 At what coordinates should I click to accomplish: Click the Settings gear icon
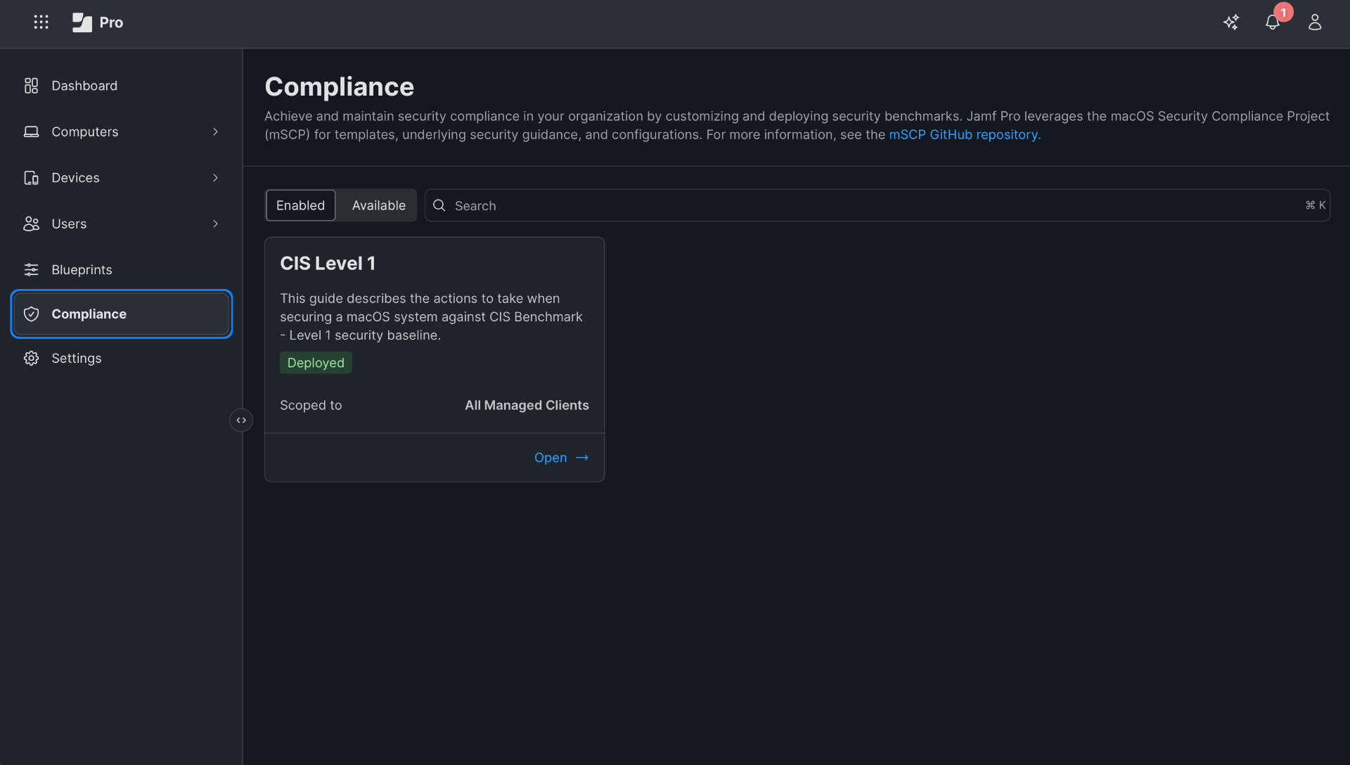coord(31,359)
